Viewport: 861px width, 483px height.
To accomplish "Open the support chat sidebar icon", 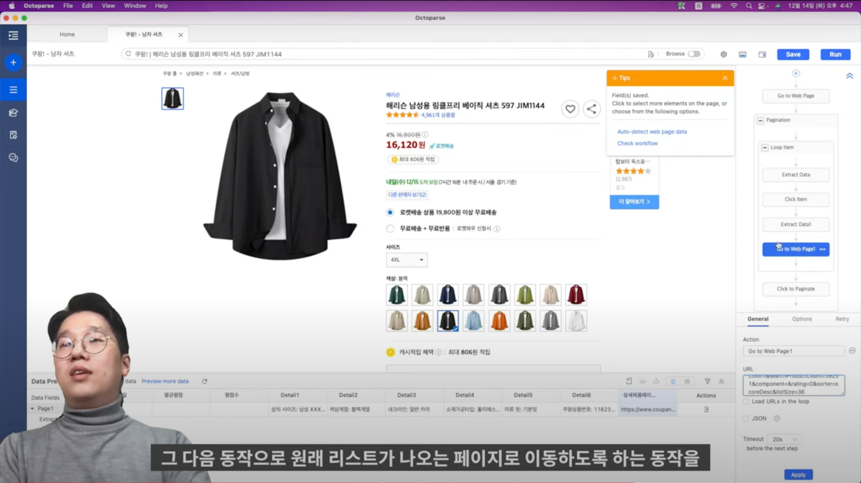I will coord(13,157).
